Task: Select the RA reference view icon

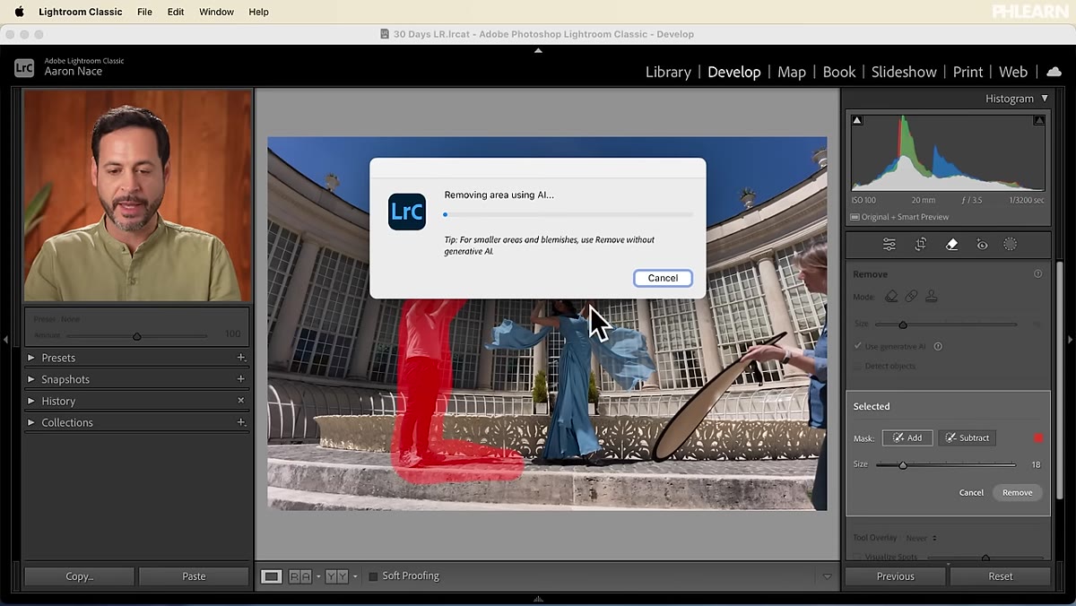Action: 299,576
